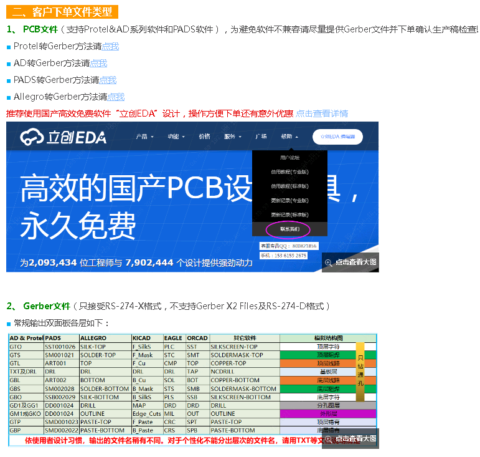Select 广场 in the navigation bar
Screen dimensions: 480x457
[261, 137]
